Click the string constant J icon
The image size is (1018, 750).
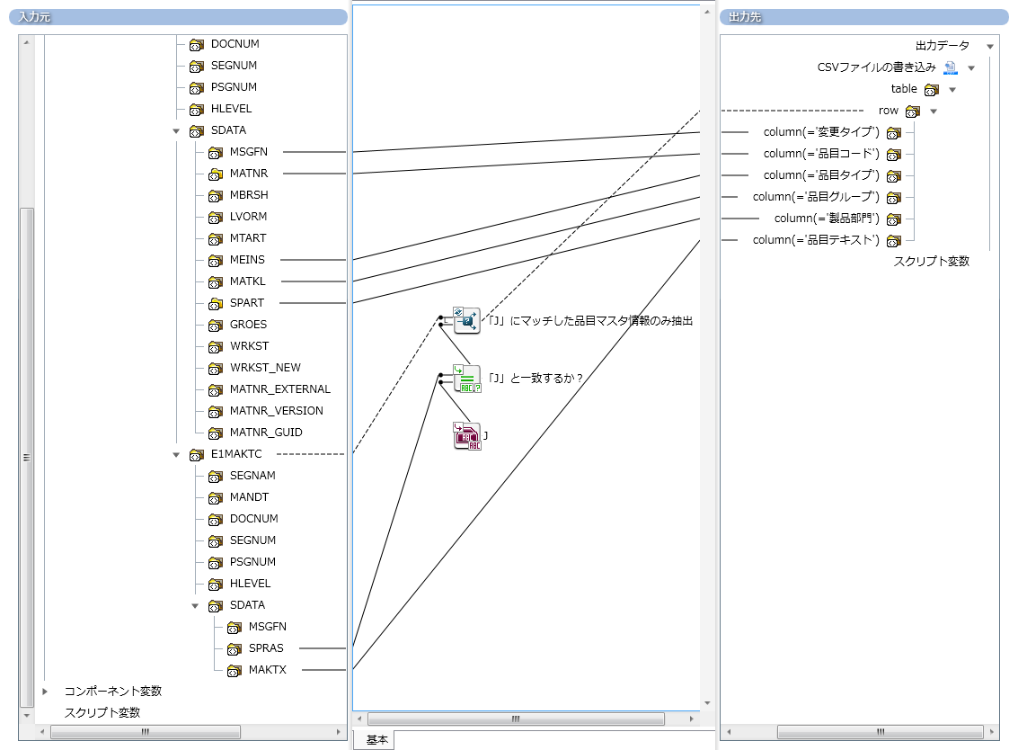tap(466, 436)
